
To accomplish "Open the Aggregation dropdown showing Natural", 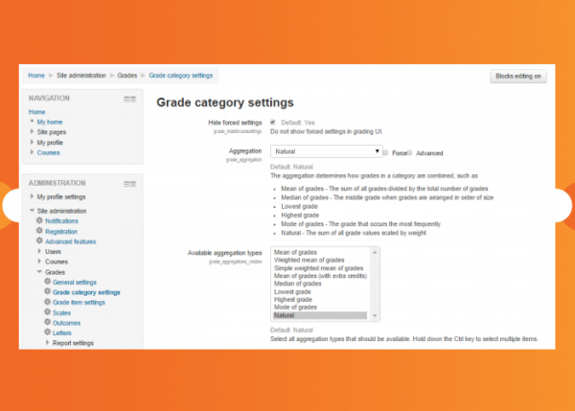I will pos(326,151).
